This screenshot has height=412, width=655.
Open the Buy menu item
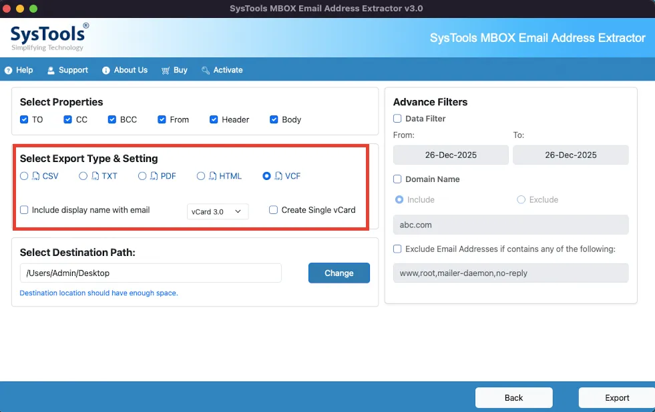click(x=175, y=70)
